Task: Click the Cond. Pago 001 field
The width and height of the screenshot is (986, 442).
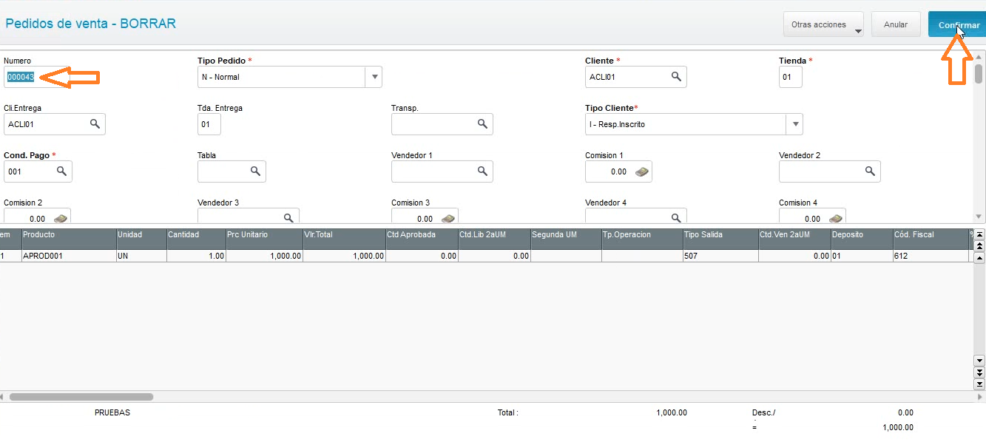Action: pyautogui.click(x=38, y=171)
